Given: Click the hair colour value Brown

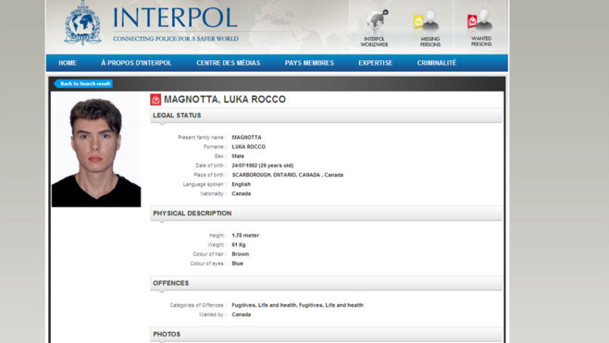Looking at the screenshot, I should pos(241,254).
